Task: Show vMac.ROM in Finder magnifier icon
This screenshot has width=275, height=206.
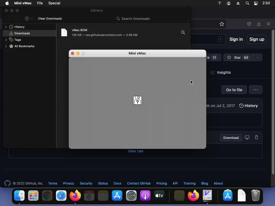Action: [183, 32]
